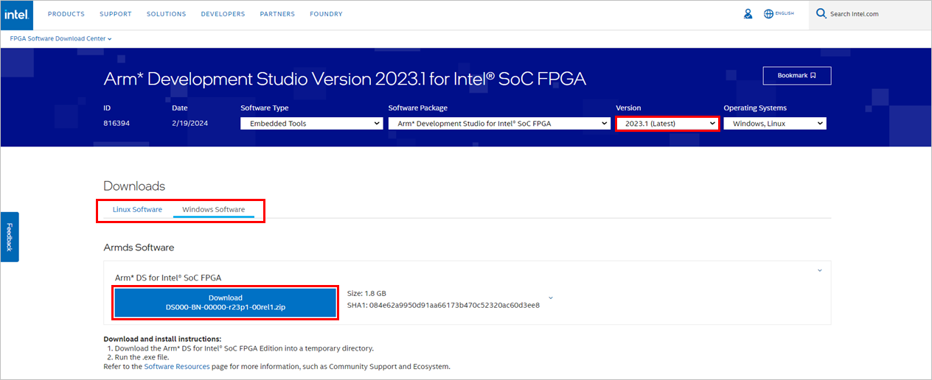Click the search magnifier icon
932x380 pixels.
821,14
